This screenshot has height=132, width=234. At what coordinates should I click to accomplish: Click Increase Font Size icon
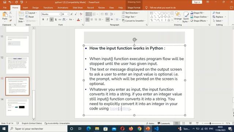point(72,14)
